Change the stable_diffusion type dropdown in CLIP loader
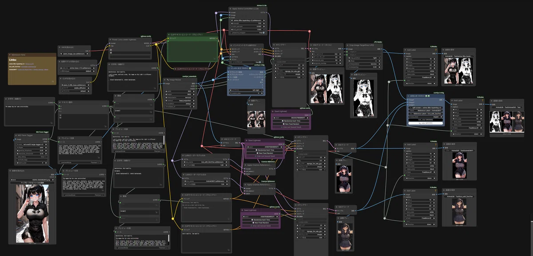 (x=75, y=88)
